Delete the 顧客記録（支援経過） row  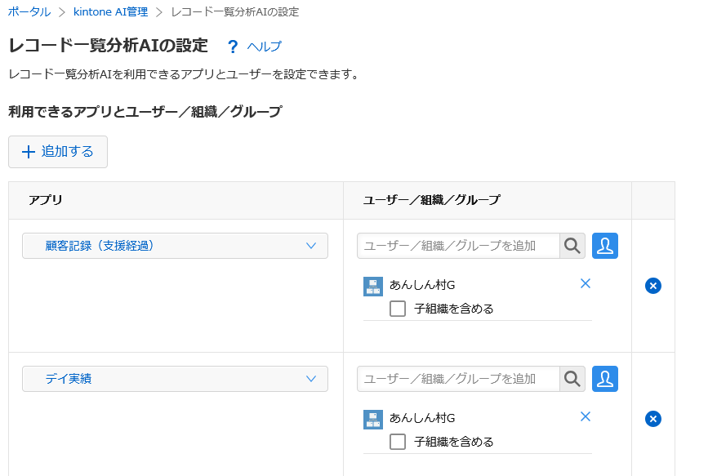[x=653, y=286]
